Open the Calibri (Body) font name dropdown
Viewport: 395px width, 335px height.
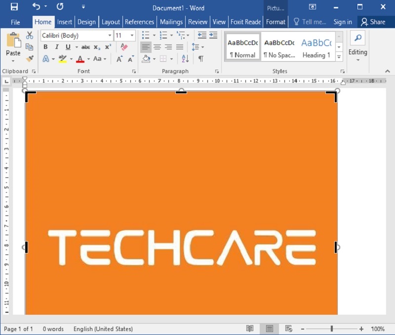(110, 36)
